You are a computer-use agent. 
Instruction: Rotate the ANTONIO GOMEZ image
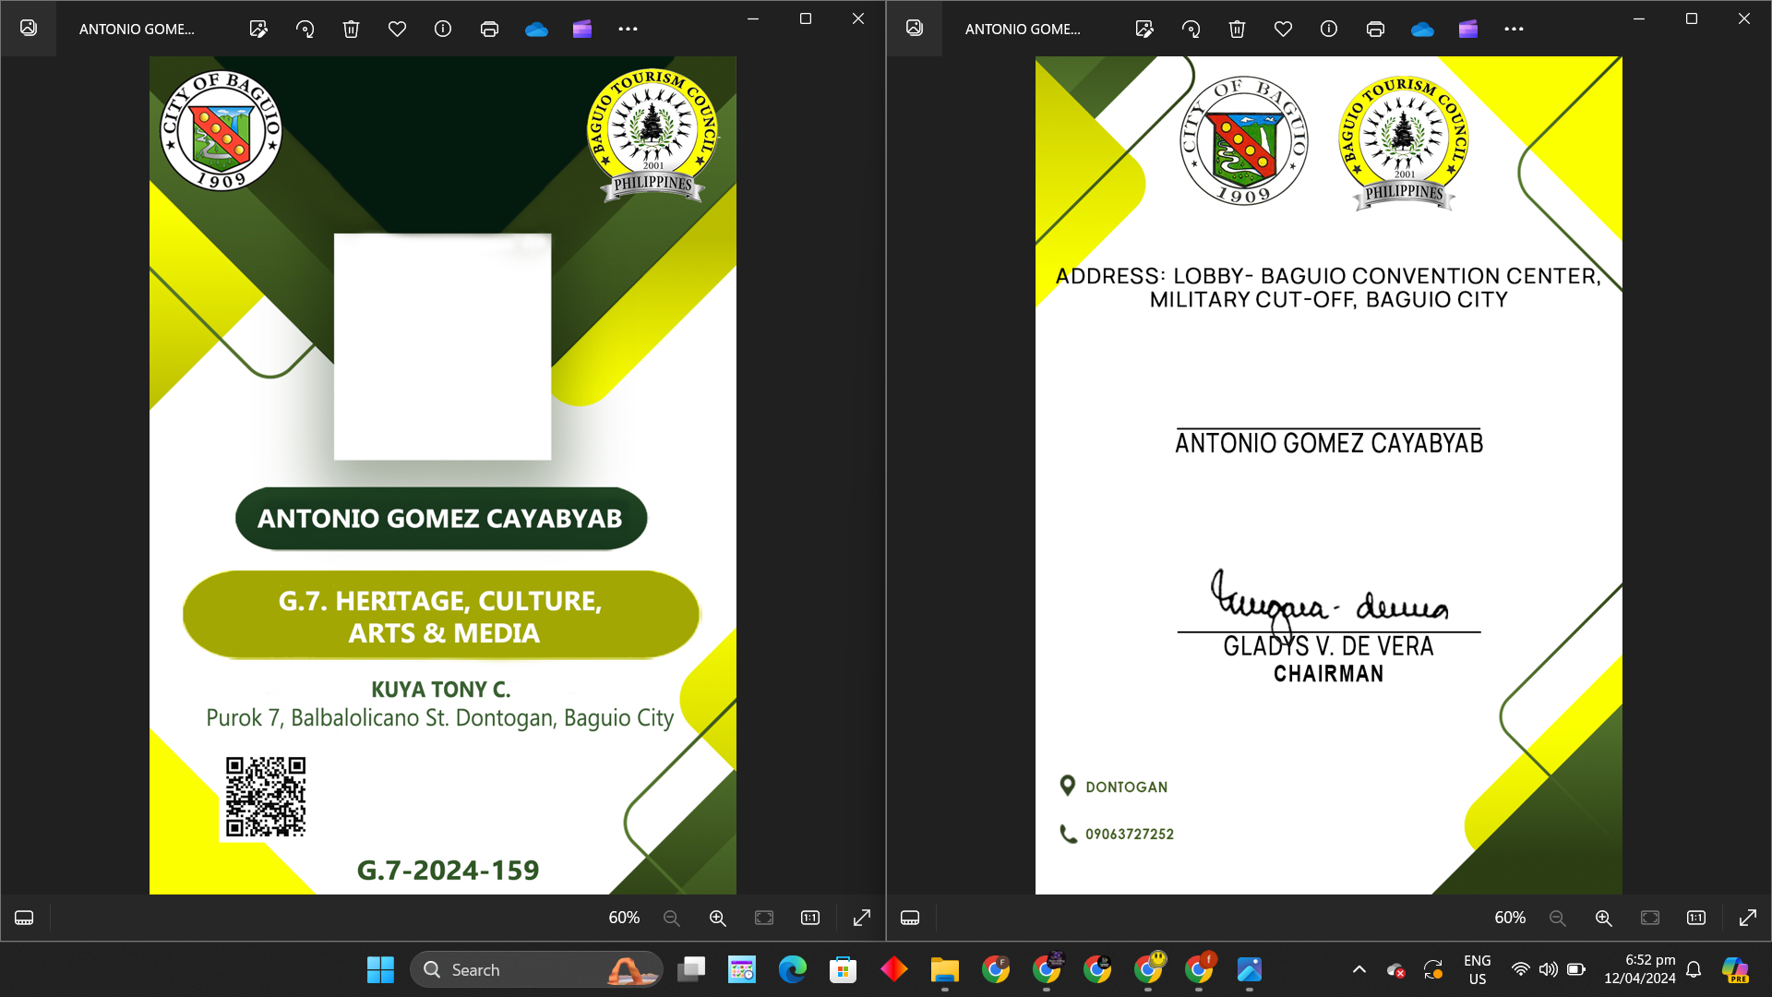pyautogui.click(x=305, y=29)
